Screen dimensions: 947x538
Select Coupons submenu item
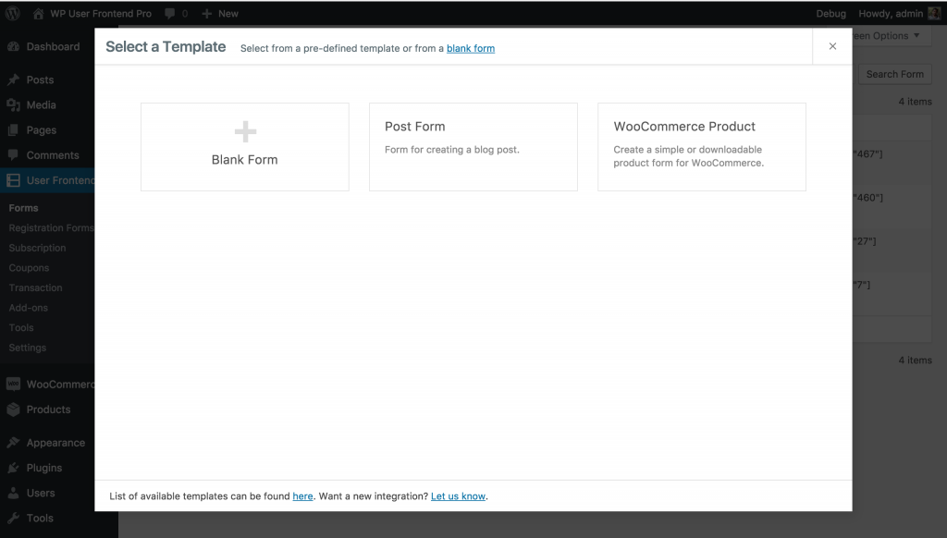(29, 267)
